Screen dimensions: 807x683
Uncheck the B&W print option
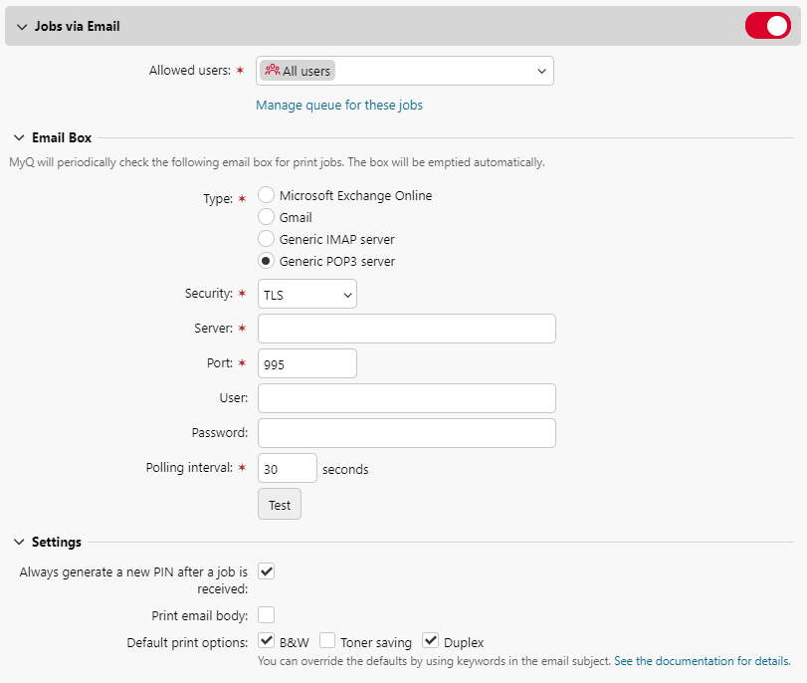(x=266, y=640)
